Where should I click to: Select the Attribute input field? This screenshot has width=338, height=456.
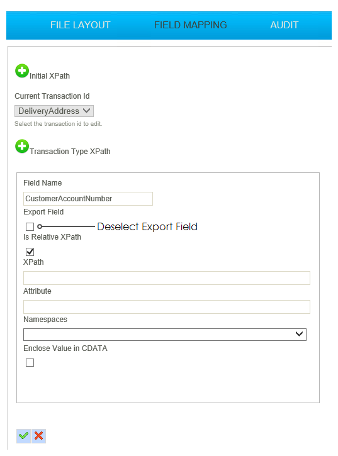pyautogui.click(x=167, y=307)
